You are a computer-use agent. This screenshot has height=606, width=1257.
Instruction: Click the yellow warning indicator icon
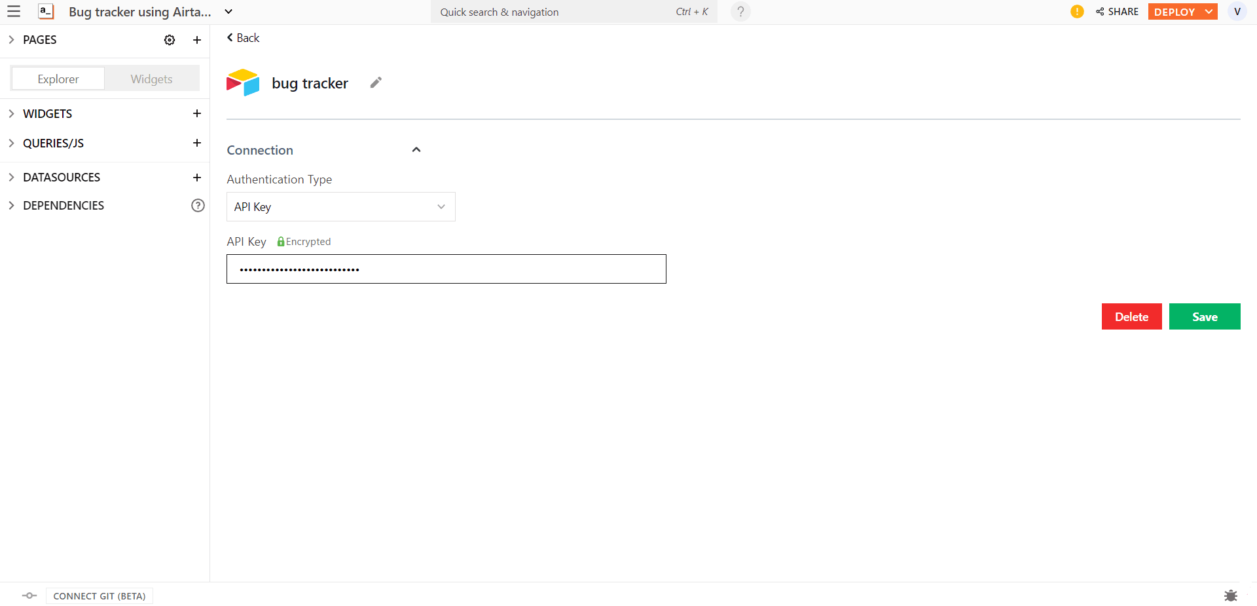pyautogui.click(x=1077, y=12)
